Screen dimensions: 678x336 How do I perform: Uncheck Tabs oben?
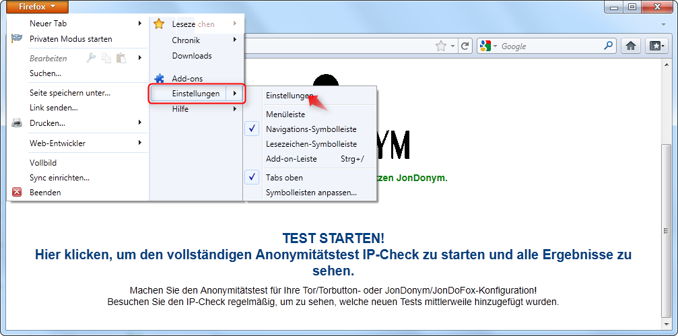[x=284, y=178]
